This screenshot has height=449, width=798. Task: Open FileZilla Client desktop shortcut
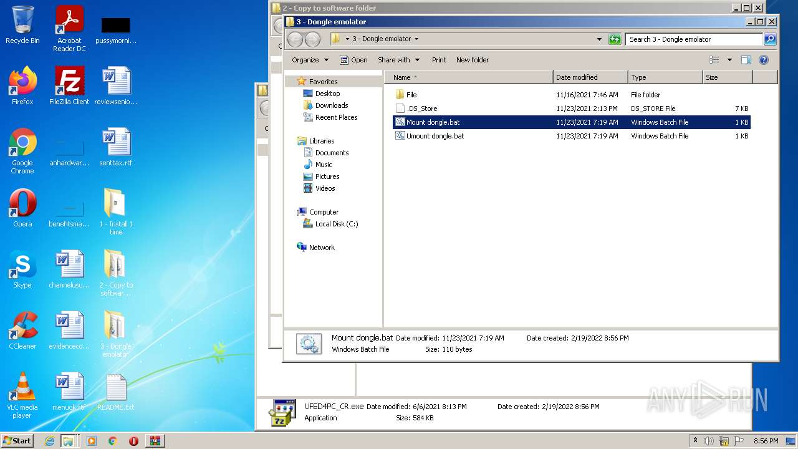(x=69, y=86)
